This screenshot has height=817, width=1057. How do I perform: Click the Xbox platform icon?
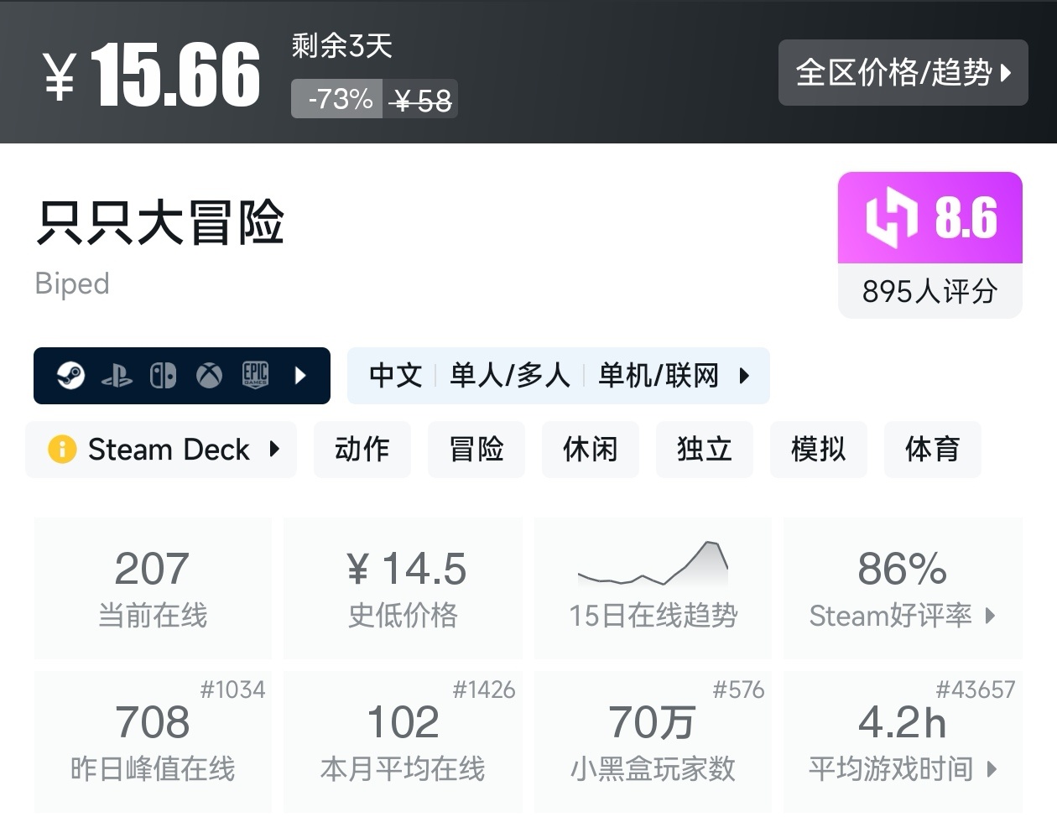[209, 375]
